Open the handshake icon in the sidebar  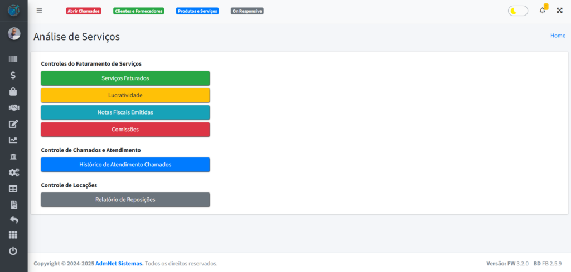pos(13,107)
